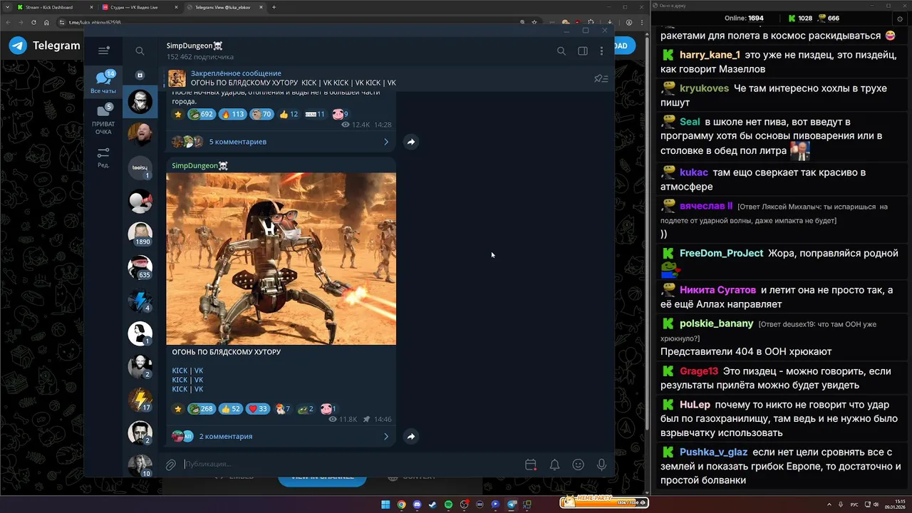The height and width of the screenshot is (513, 912).
Task: Click the MEME PARTY progress bar widget
Action: [603, 502]
